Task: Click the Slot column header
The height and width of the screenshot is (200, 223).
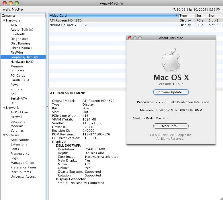Action: coord(214,15)
